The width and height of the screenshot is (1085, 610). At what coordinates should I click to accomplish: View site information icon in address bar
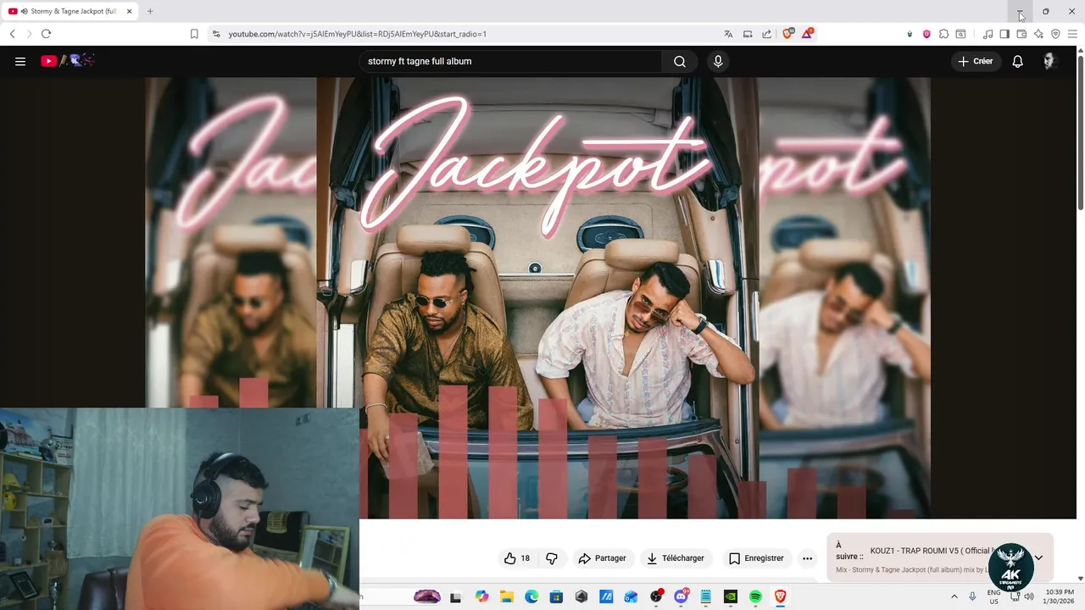[216, 34]
